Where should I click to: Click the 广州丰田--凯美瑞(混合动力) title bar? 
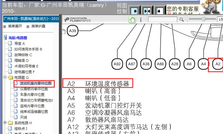point(31,19)
